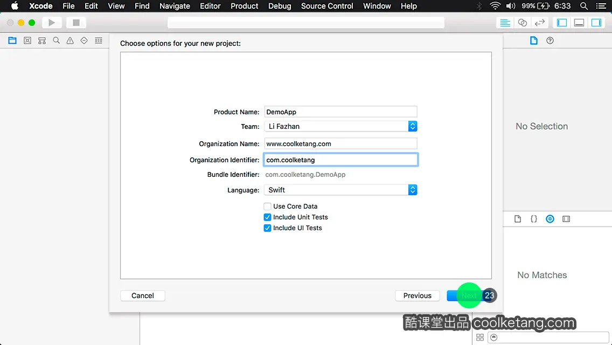Click the volume icon in menu bar
Image resolution: width=612 pixels, height=345 pixels.
point(511,6)
